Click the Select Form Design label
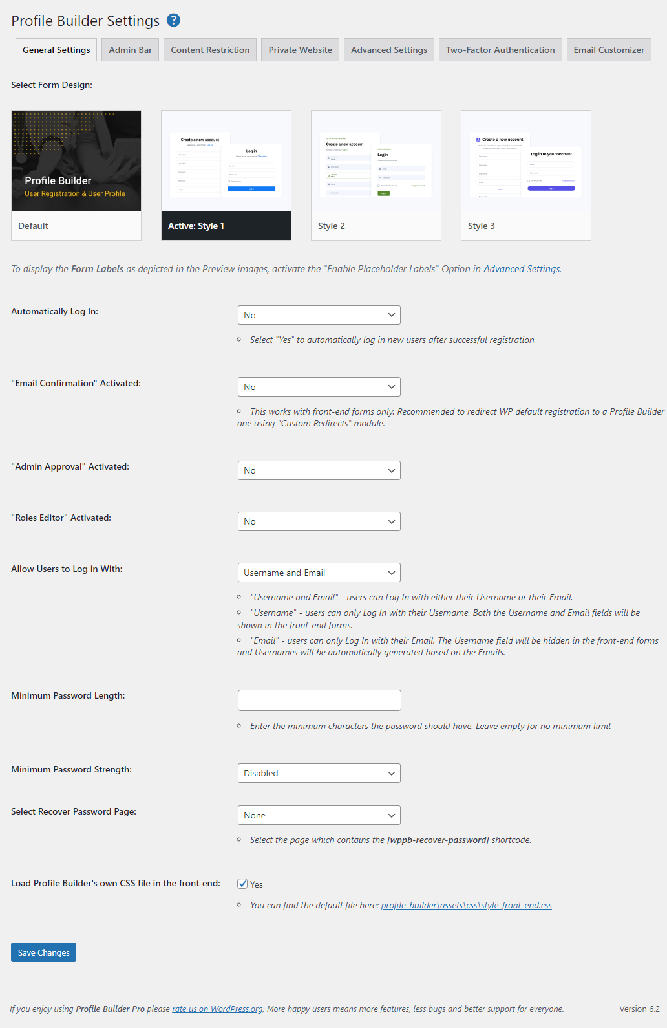 tap(52, 85)
